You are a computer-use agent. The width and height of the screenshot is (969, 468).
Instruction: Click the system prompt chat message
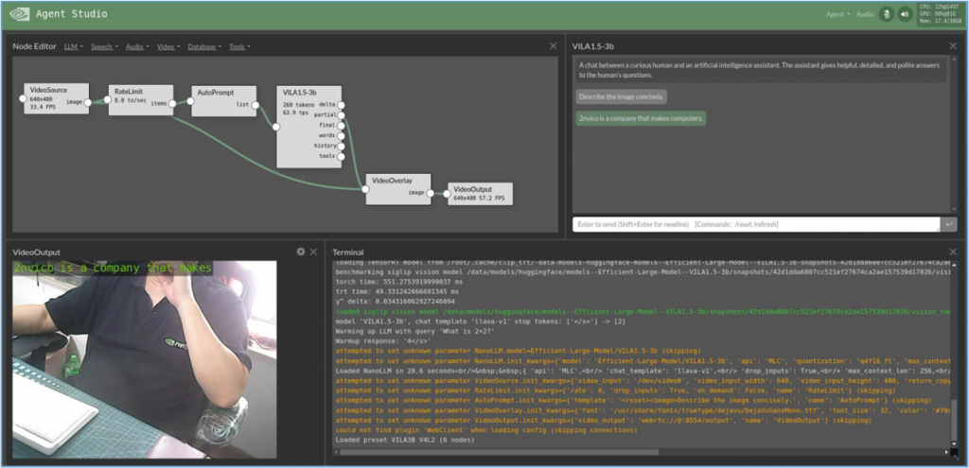click(761, 70)
